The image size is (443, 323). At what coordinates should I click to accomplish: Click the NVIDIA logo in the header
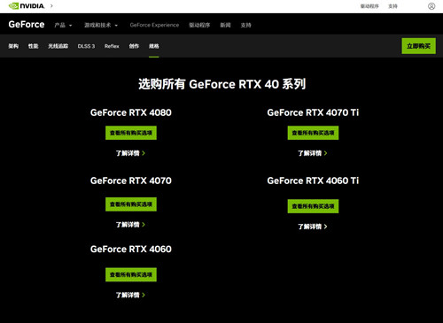27,6
